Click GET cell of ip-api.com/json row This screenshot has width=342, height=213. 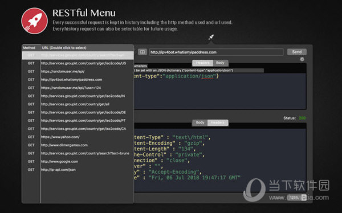click(31, 170)
